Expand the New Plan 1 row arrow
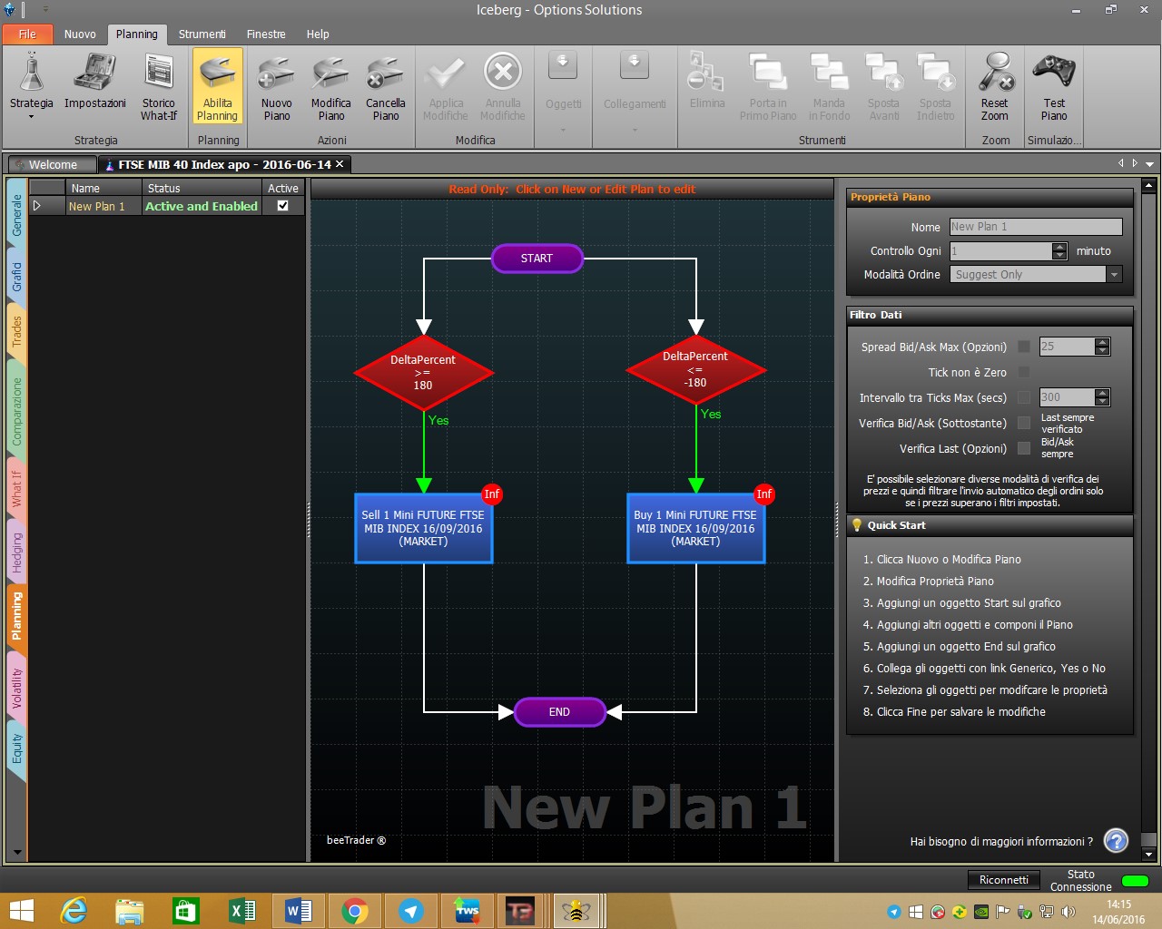Viewport: 1162px width, 929px height. (37, 206)
